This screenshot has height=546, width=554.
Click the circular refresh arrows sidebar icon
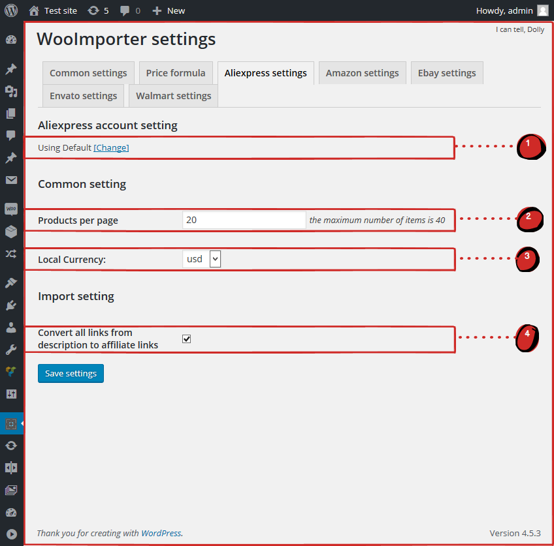pyautogui.click(x=11, y=446)
